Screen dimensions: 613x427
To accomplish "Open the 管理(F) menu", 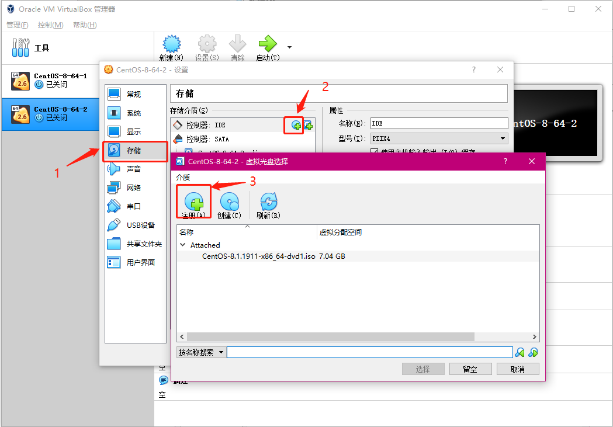I will pos(17,25).
